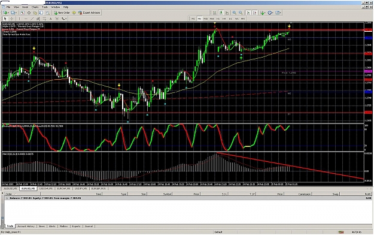374x235 pixels.
Task: Sort by the Order column header
Action: (x=23, y=194)
